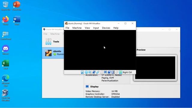The width and height of the screenshot is (192, 108).
Task: Open Machine menu in VirtualBox Manager window
Action: coord(55,34)
